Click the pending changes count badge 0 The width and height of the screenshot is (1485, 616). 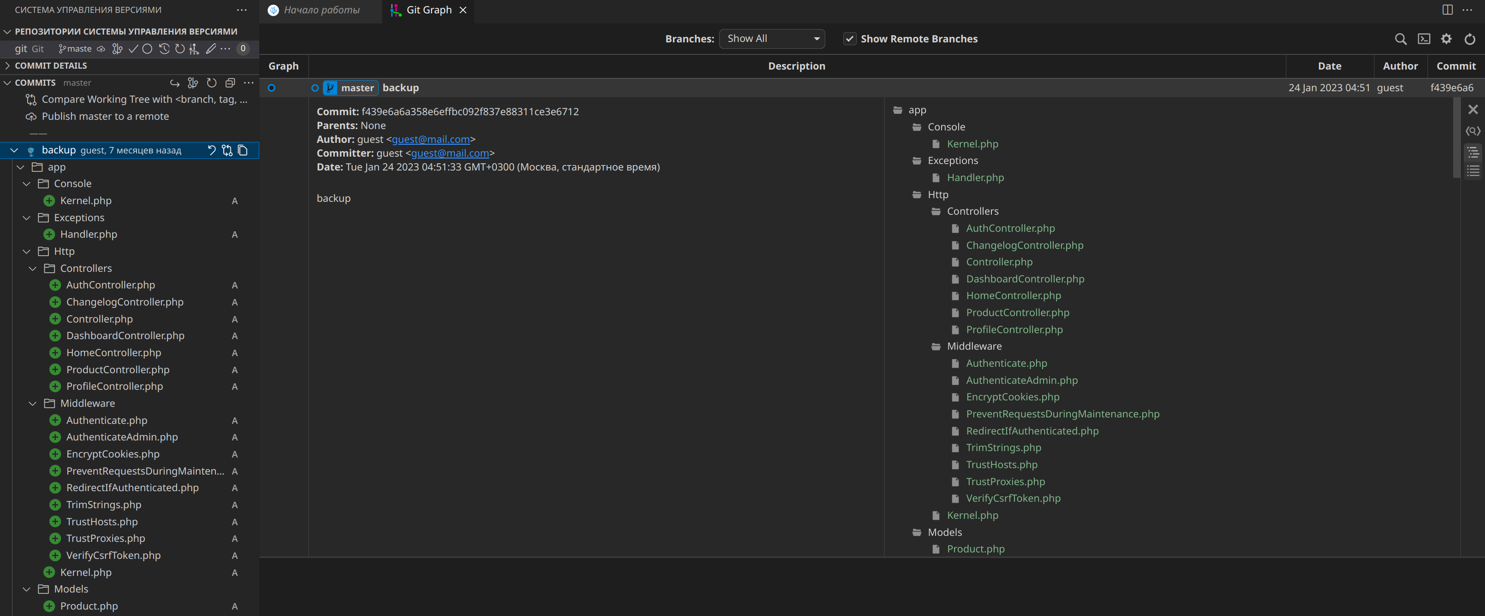[x=243, y=49]
